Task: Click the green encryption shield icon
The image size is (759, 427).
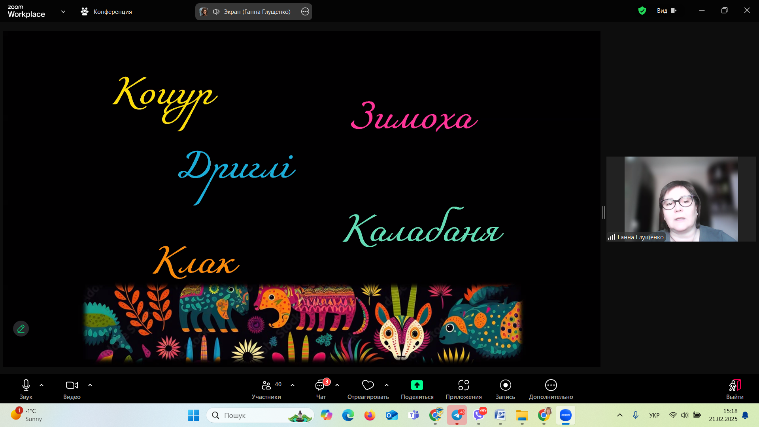Action: [642, 11]
